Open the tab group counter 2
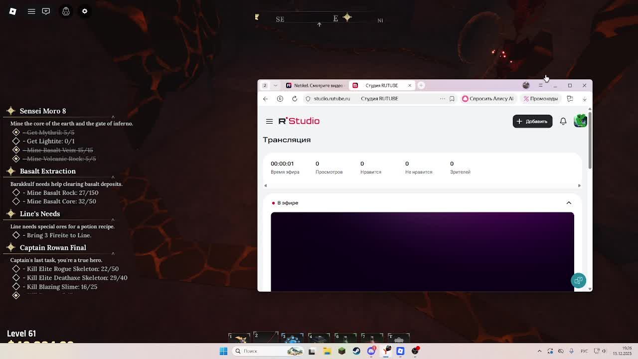Image resolution: width=638 pixels, height=359 pixels. point(265,85)
